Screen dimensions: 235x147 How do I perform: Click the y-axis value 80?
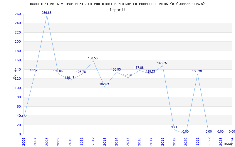pos(19,97)
